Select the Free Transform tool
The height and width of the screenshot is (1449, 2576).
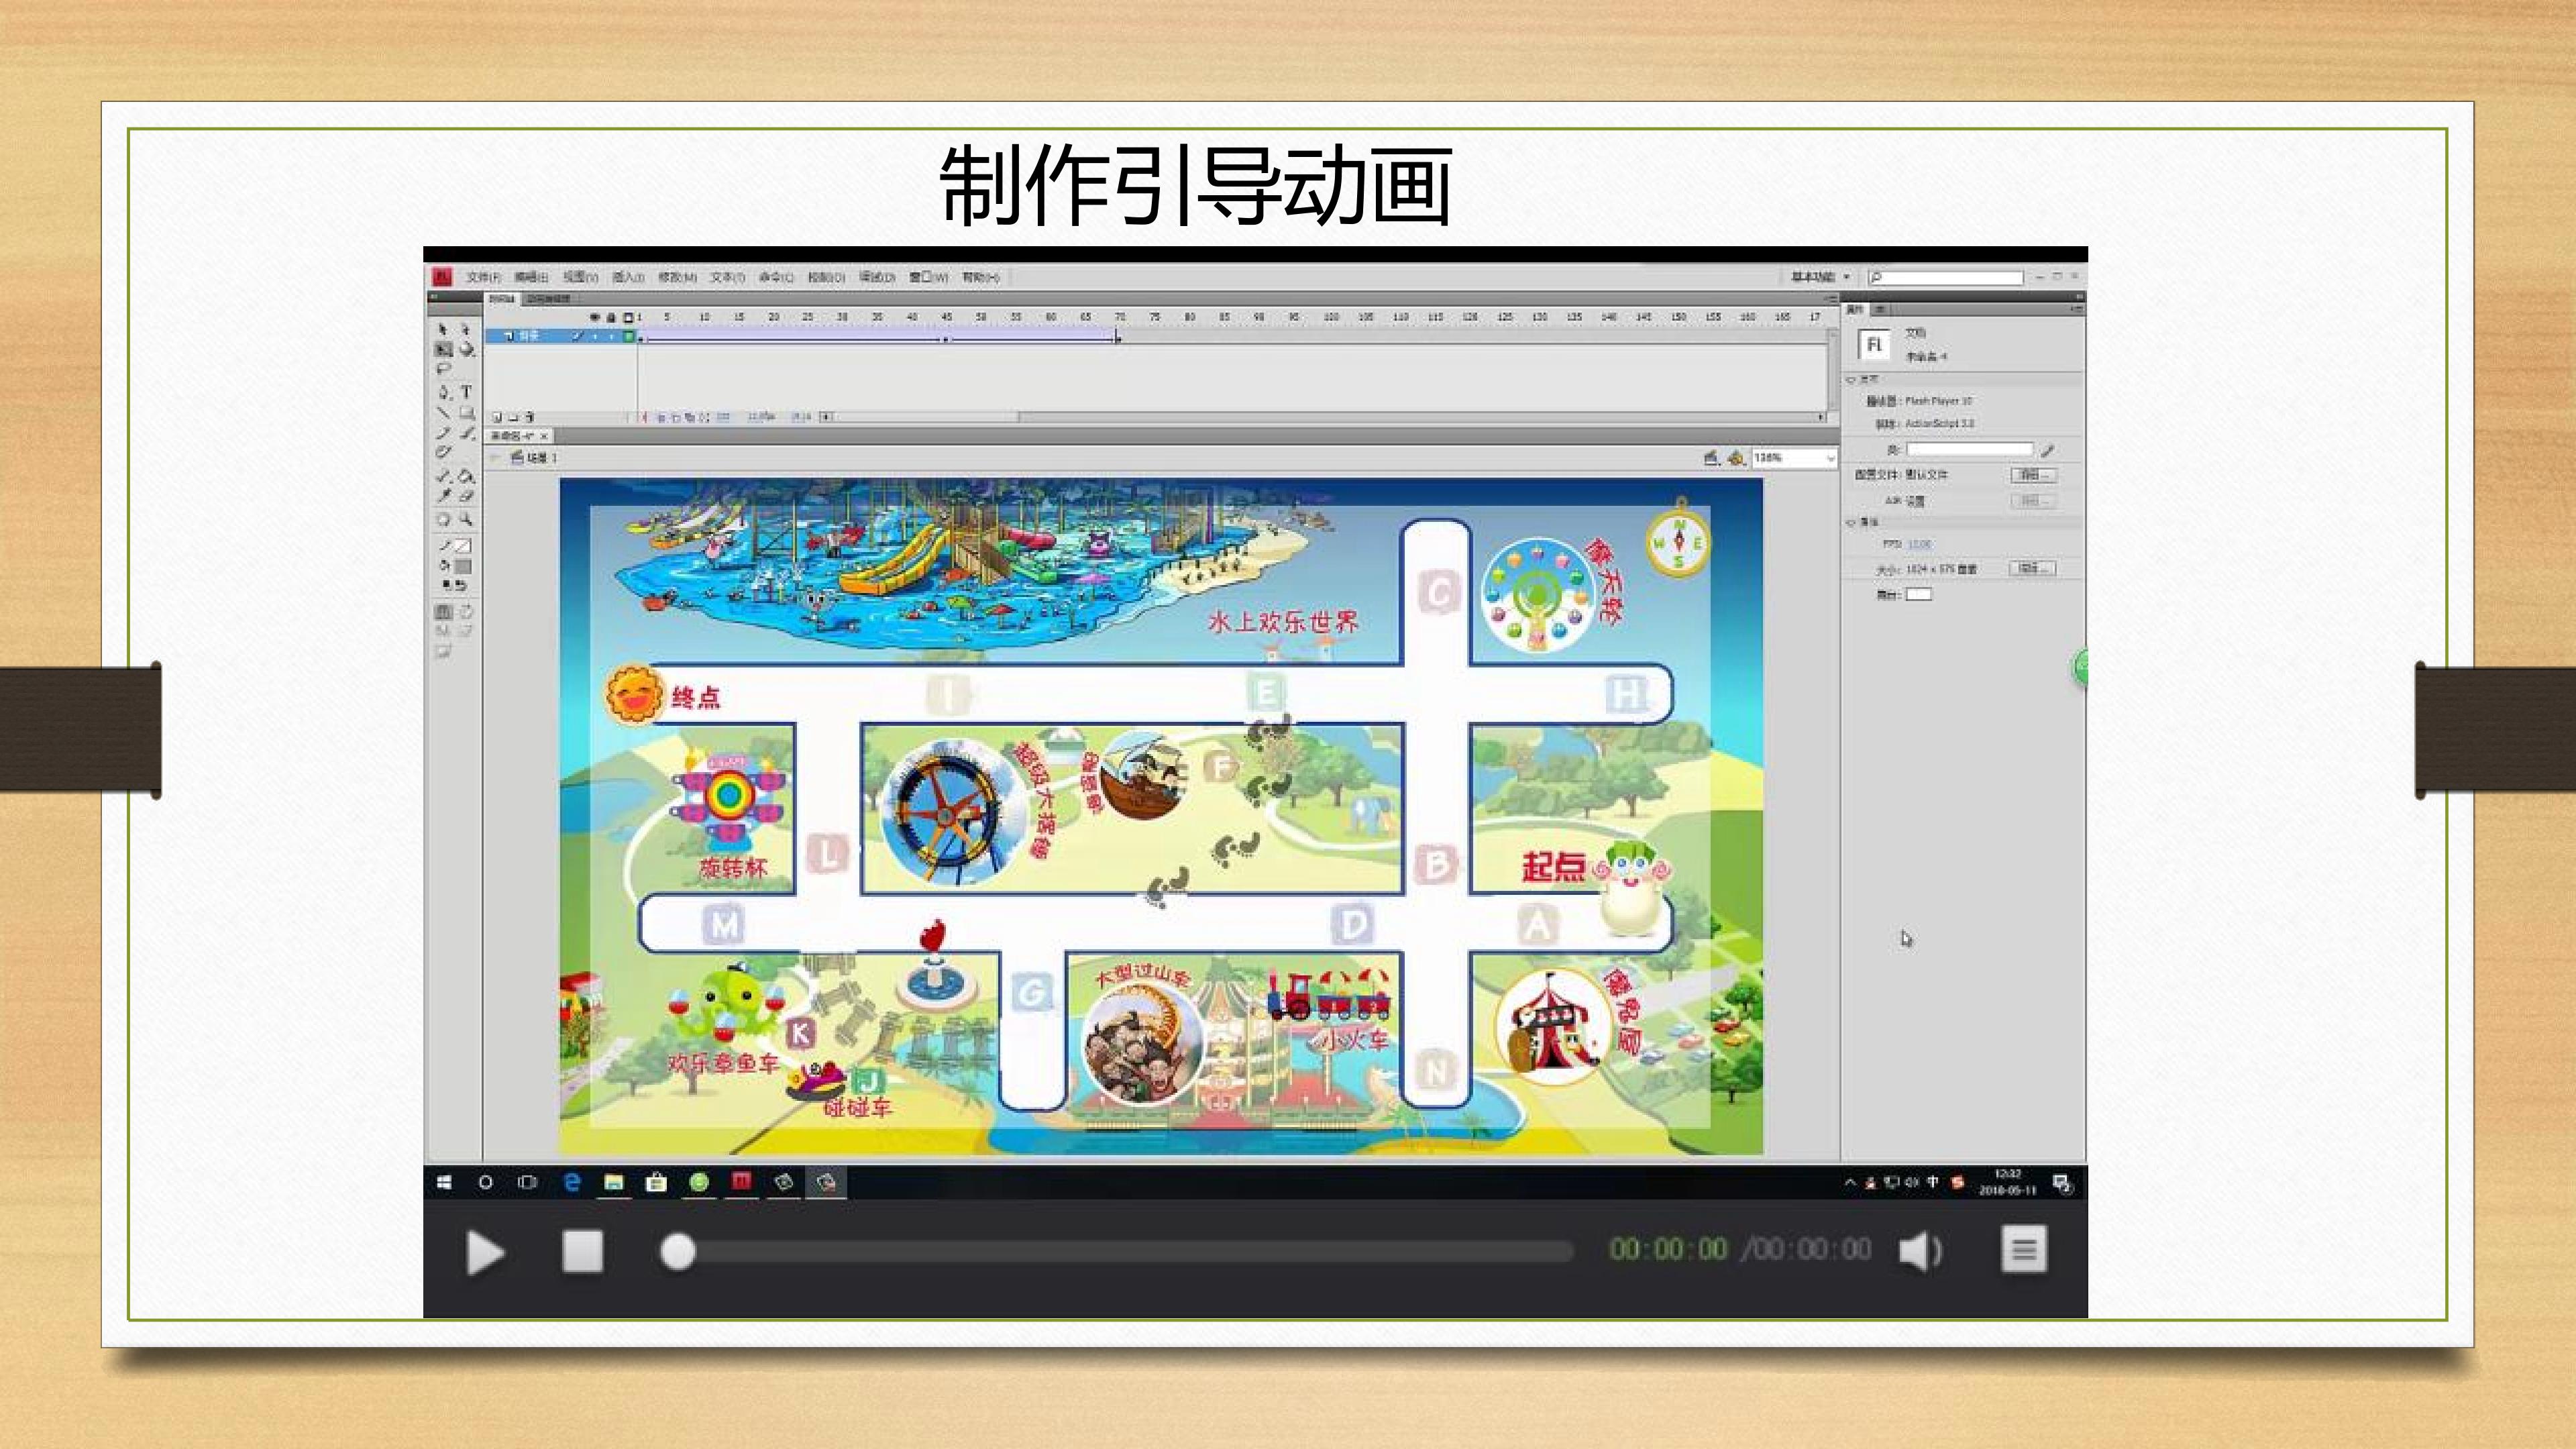tap(444, 349)
